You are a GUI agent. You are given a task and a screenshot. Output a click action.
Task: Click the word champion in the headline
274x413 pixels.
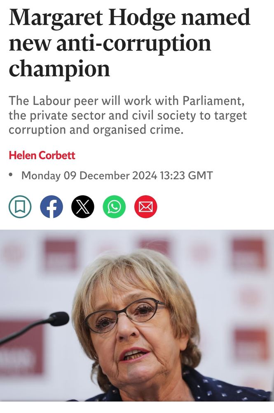tap(59, 69)
